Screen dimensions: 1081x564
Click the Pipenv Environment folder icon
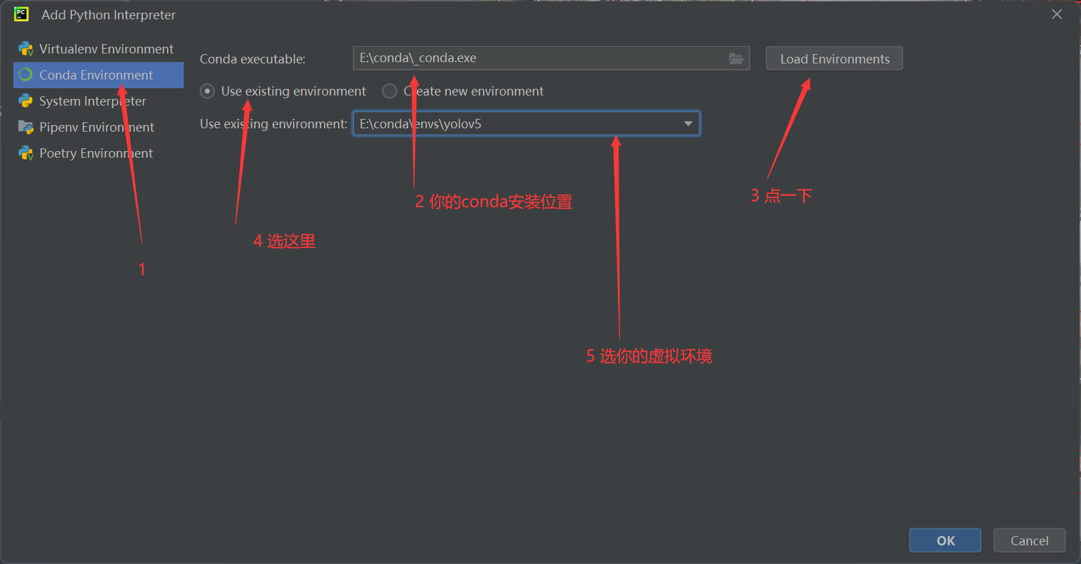tap(26, 127)
